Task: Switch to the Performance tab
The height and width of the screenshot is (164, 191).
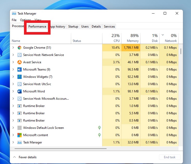Action: [37, 27]
